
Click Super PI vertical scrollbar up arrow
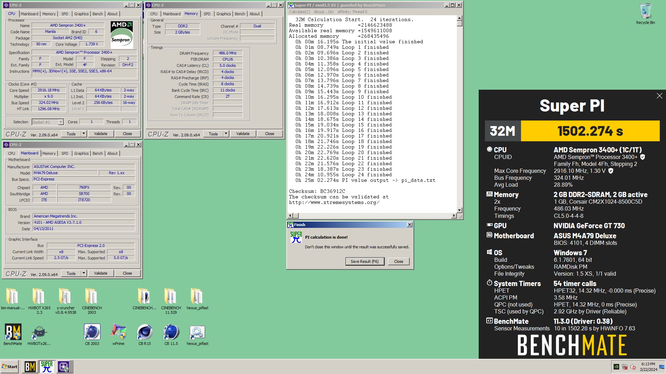click(x=460, y=18)
